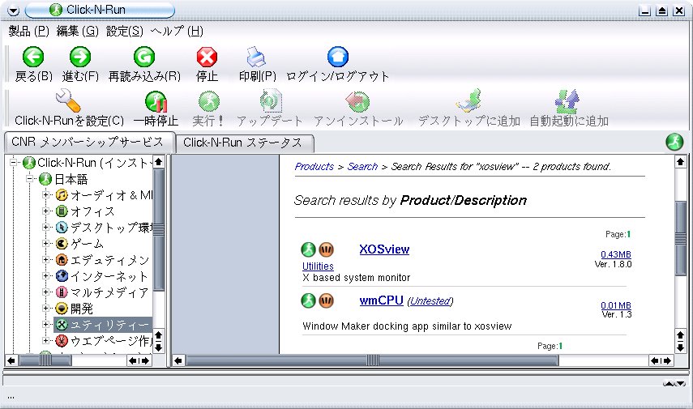Expand the オフィス tree node
693x409 pixels.
coord(45,211)
